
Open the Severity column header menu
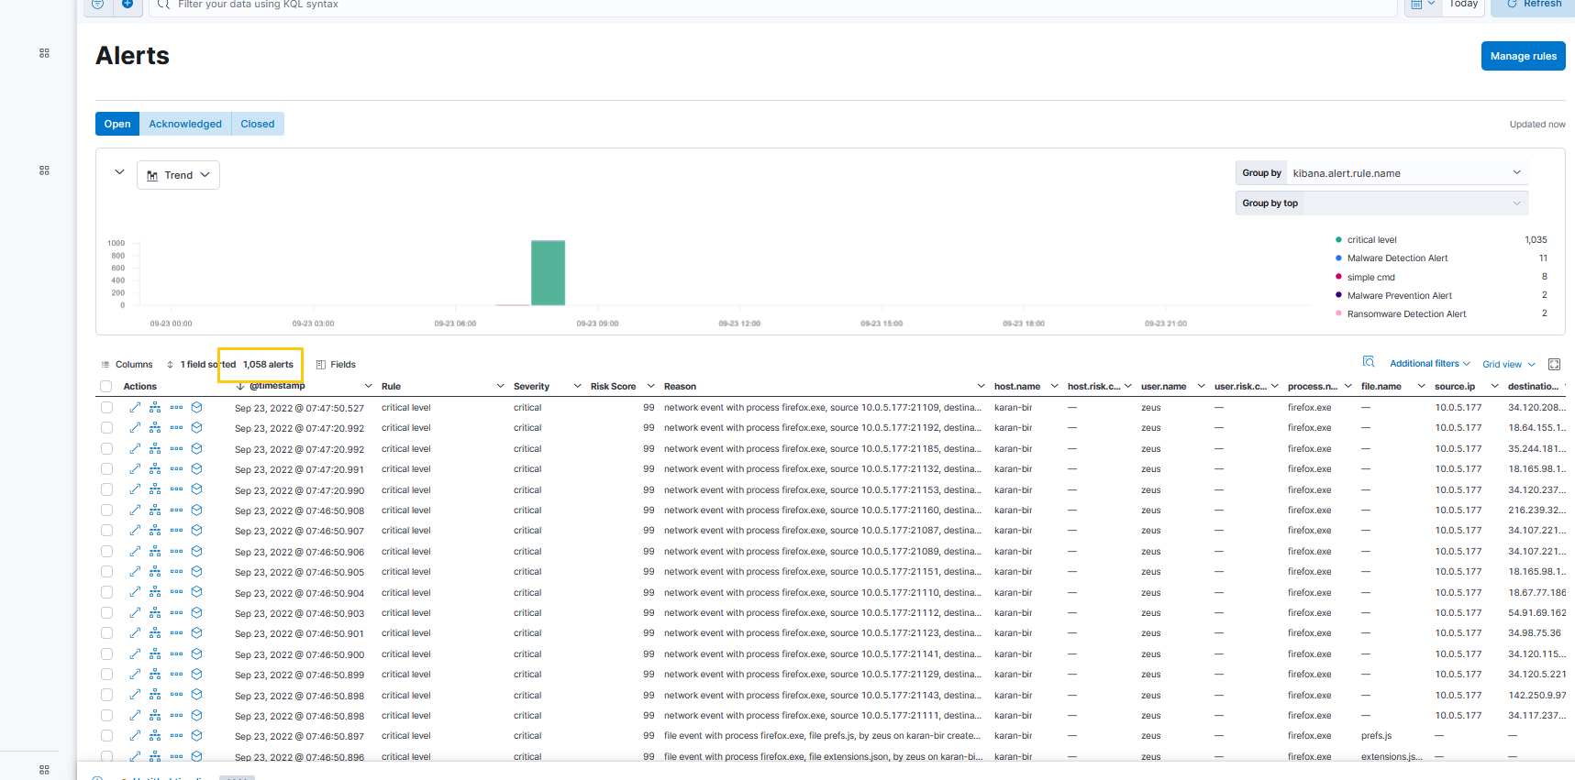coord(577,387)
